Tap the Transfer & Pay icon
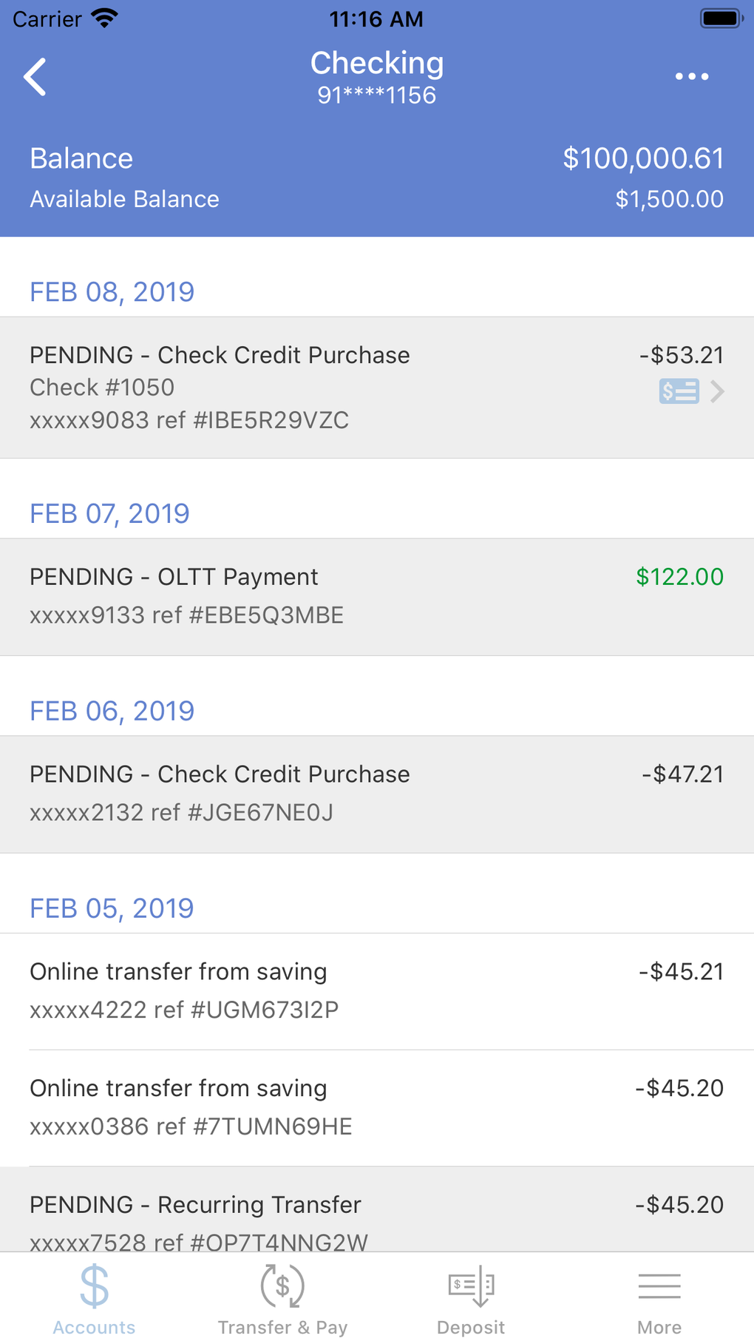This screenshot has width=754, height=1341. [282, 1287]
